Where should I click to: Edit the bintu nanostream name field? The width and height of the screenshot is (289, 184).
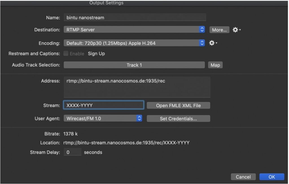pyautogui.click(x=135, y=17)
